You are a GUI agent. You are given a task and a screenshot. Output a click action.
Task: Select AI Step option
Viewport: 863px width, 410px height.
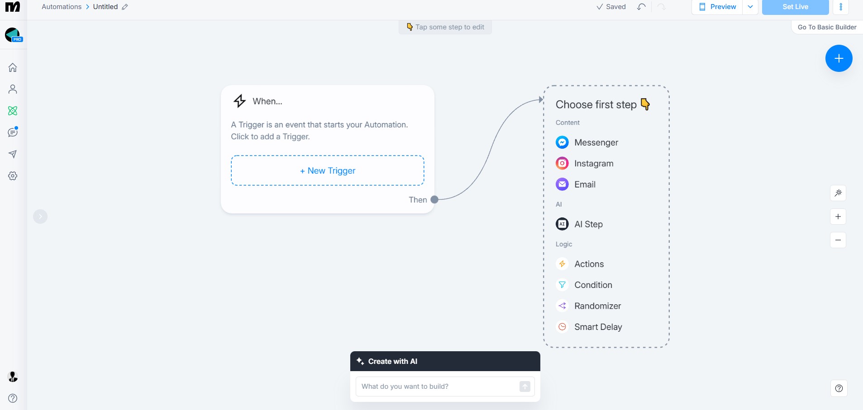[579, 224]
